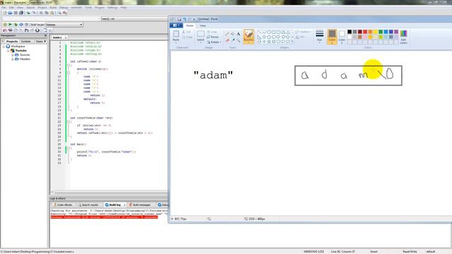Pick the yellow color swatch in Paint
The height and width of the screenshot is (254, 452).
[375, 32]
